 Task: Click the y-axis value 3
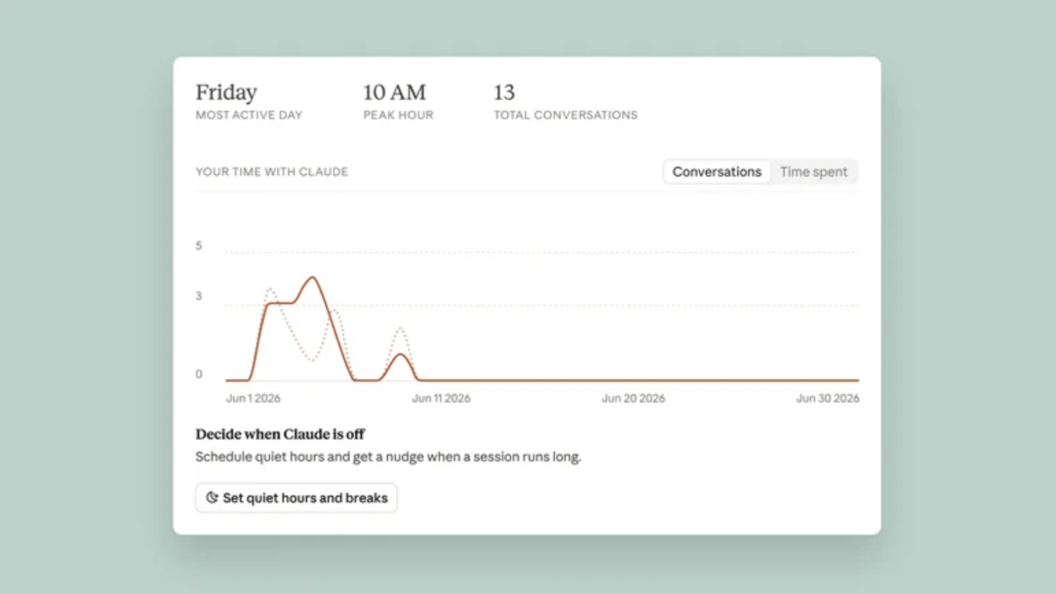(x=199, y=296)
